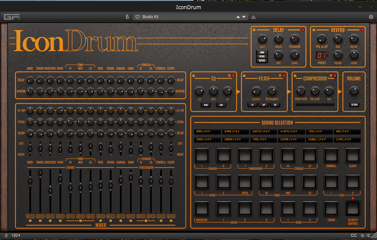Click the undo arrow in bottom bar
The width and height of the screenshot is (377, 240).
tap(363, 235)
